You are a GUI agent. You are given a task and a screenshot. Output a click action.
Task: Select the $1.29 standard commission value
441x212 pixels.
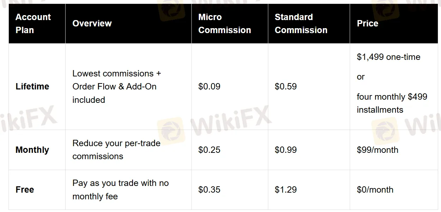[286, 190]
